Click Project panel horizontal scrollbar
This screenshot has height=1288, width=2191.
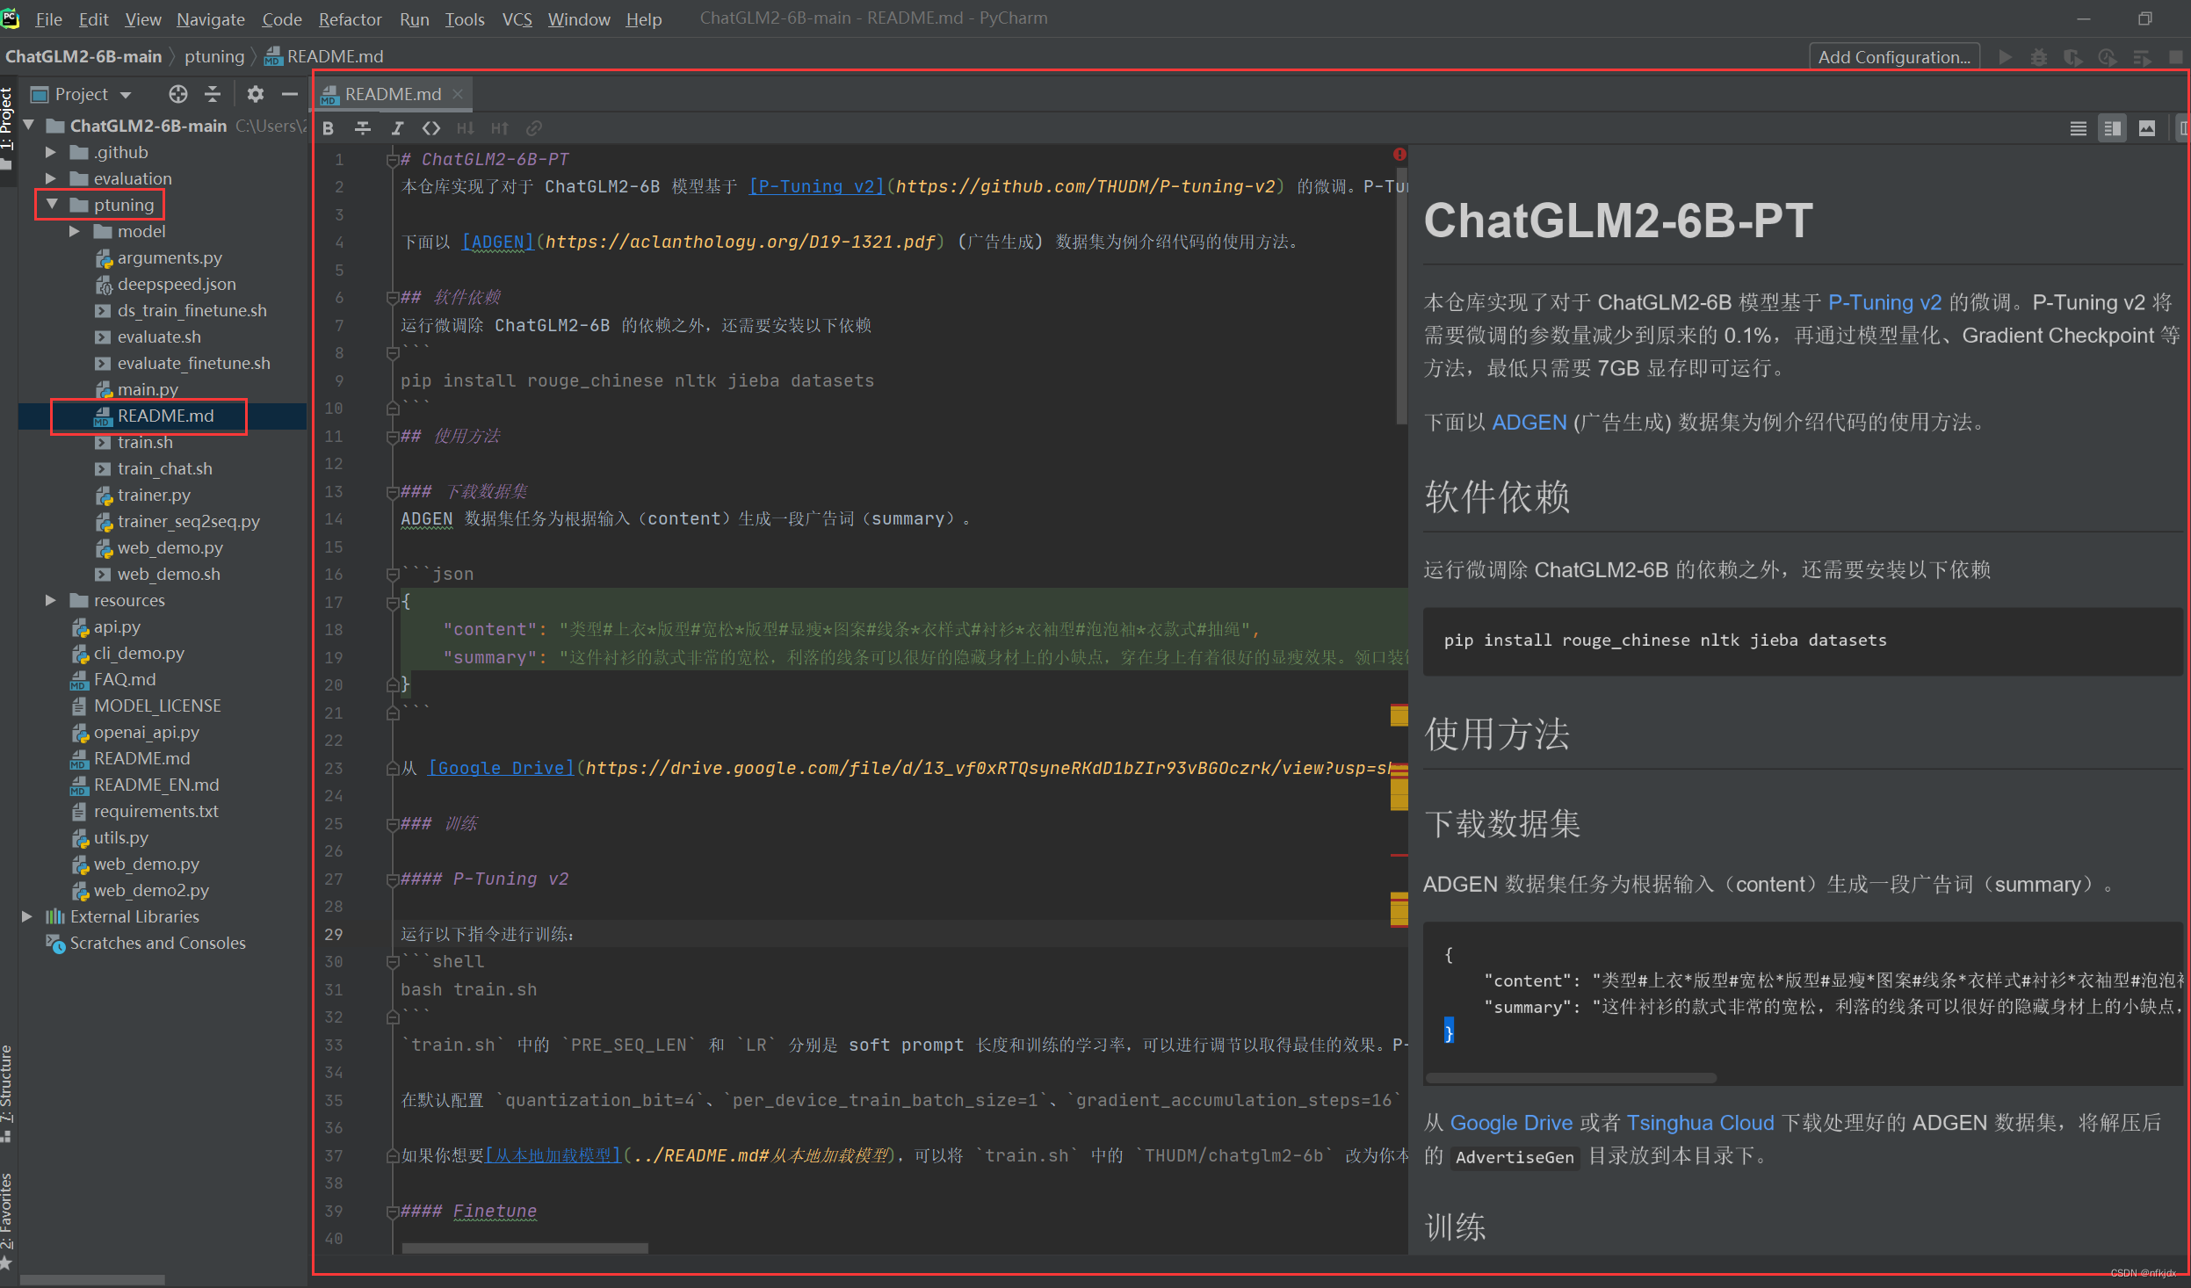click(92, 1280)
